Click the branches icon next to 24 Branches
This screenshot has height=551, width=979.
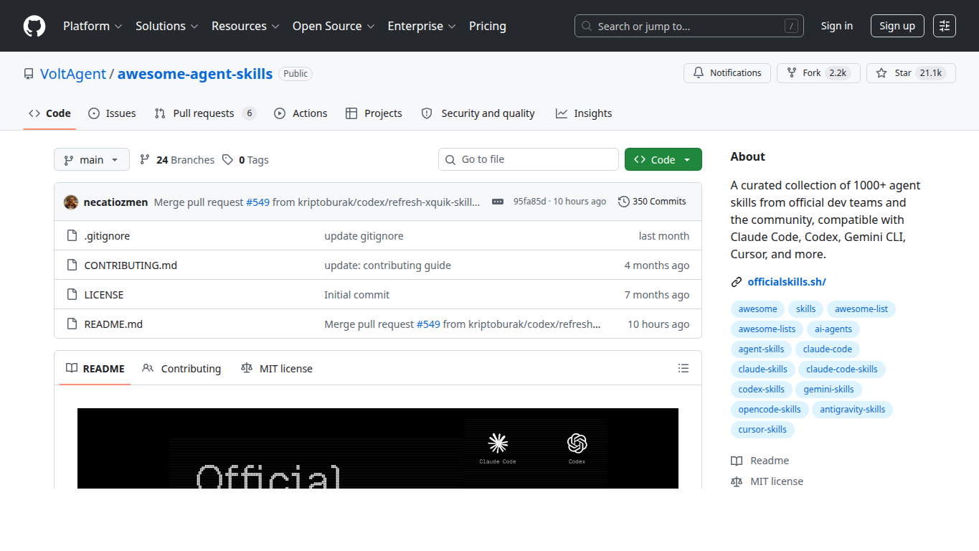point(145,159)
